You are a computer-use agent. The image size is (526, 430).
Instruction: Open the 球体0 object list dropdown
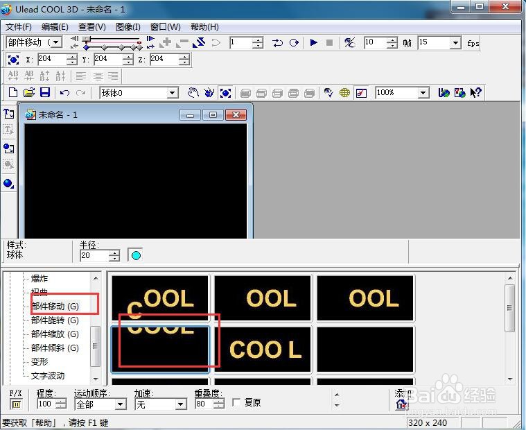coord(172,93)
